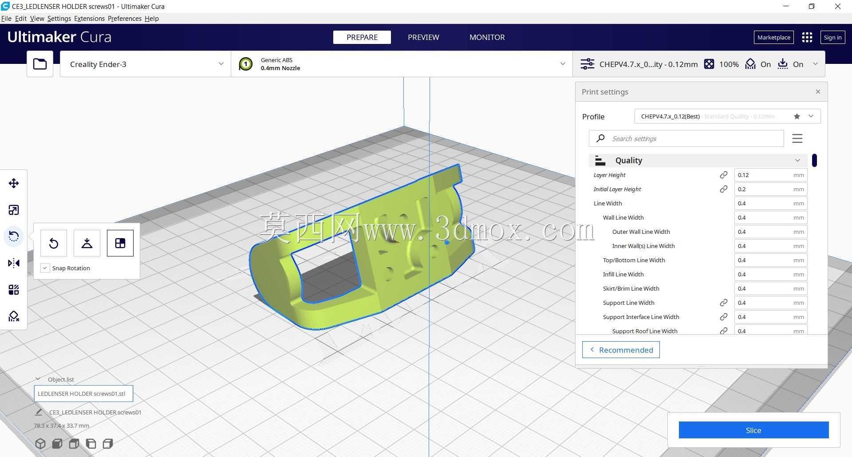Click the settings panel scrollbar handle
The height and width of the screenshot is (457, 852).
click(814, 160)
